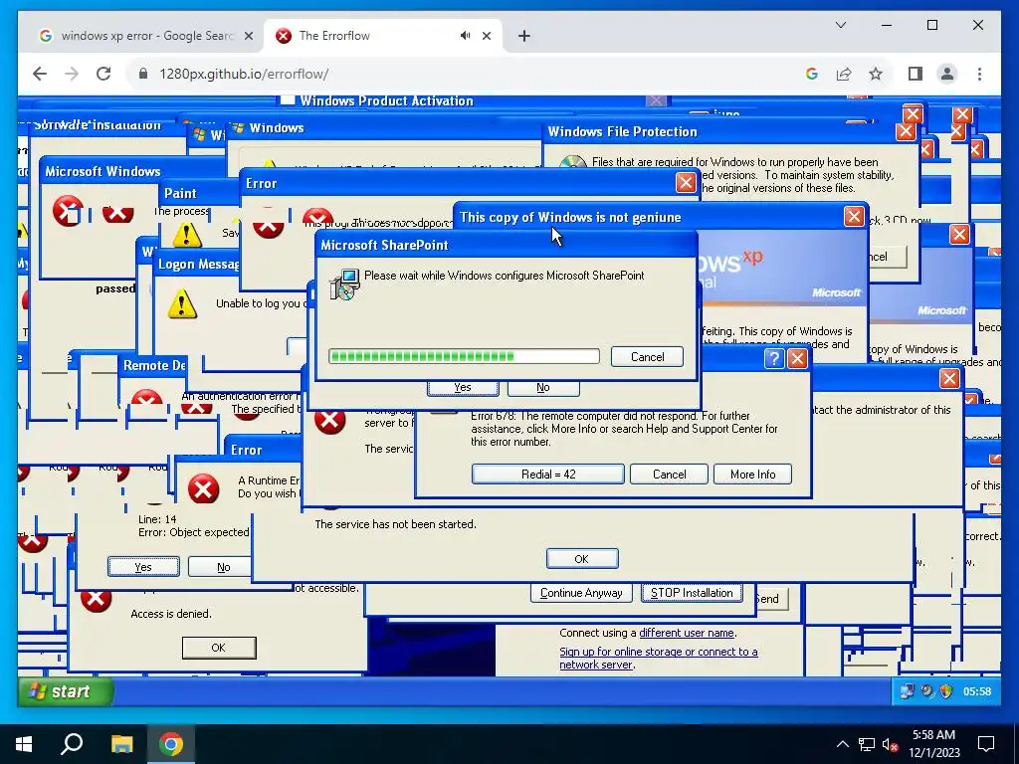Image resolution: width=1019 pixels, height=764 pixels.
Task: Click the Windows File Protection title bar
Action: (718, 132)
